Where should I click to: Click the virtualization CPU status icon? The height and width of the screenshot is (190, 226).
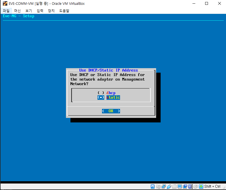pyautogui.click(x=190, y=187)
